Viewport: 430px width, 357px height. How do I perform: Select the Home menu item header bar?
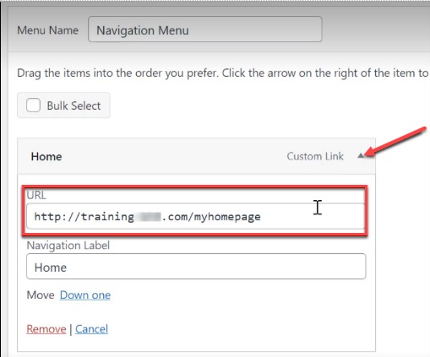pyautogui.click(x=196, y=156)
